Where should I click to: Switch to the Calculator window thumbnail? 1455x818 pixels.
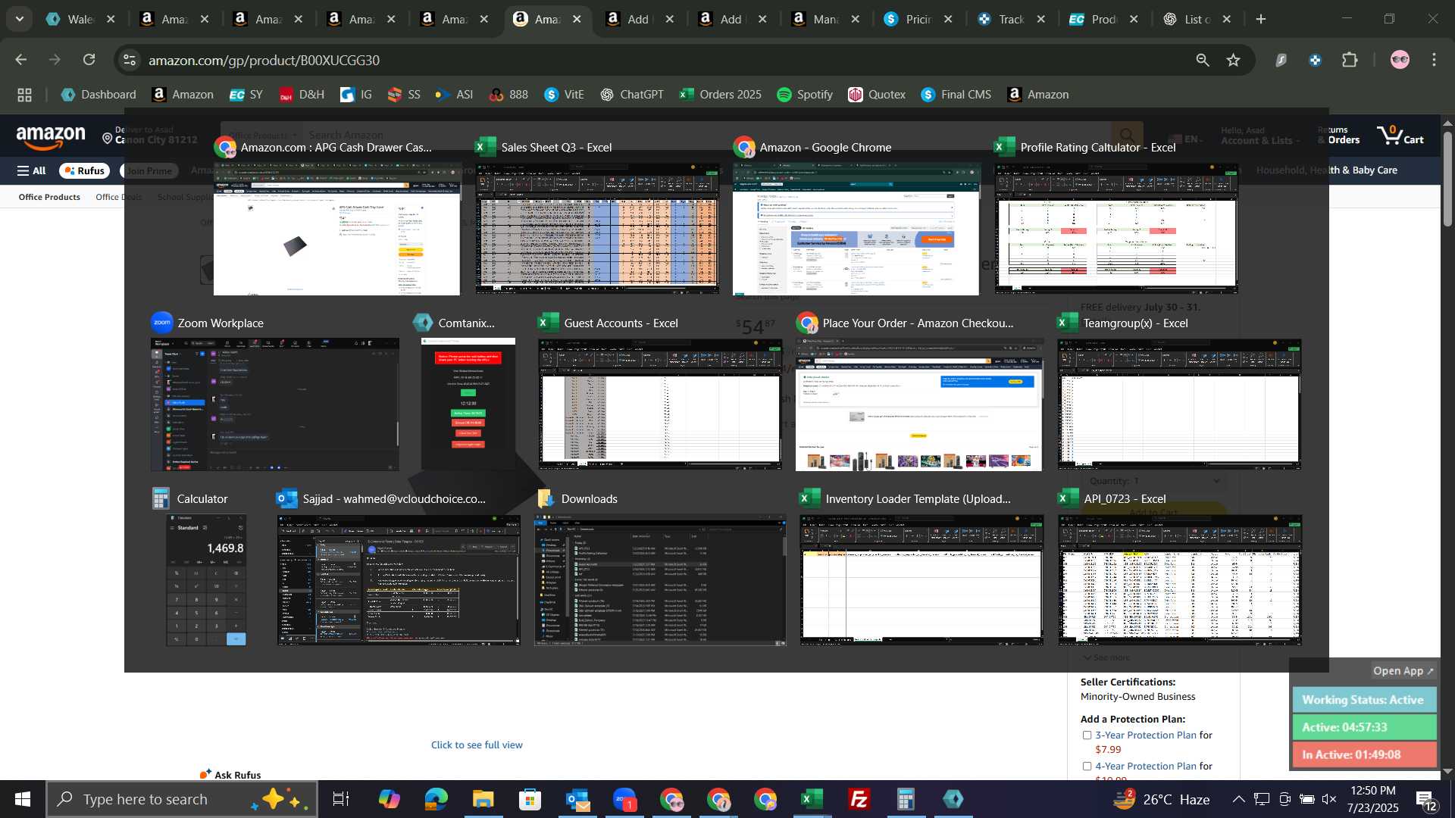coord(206,580)
